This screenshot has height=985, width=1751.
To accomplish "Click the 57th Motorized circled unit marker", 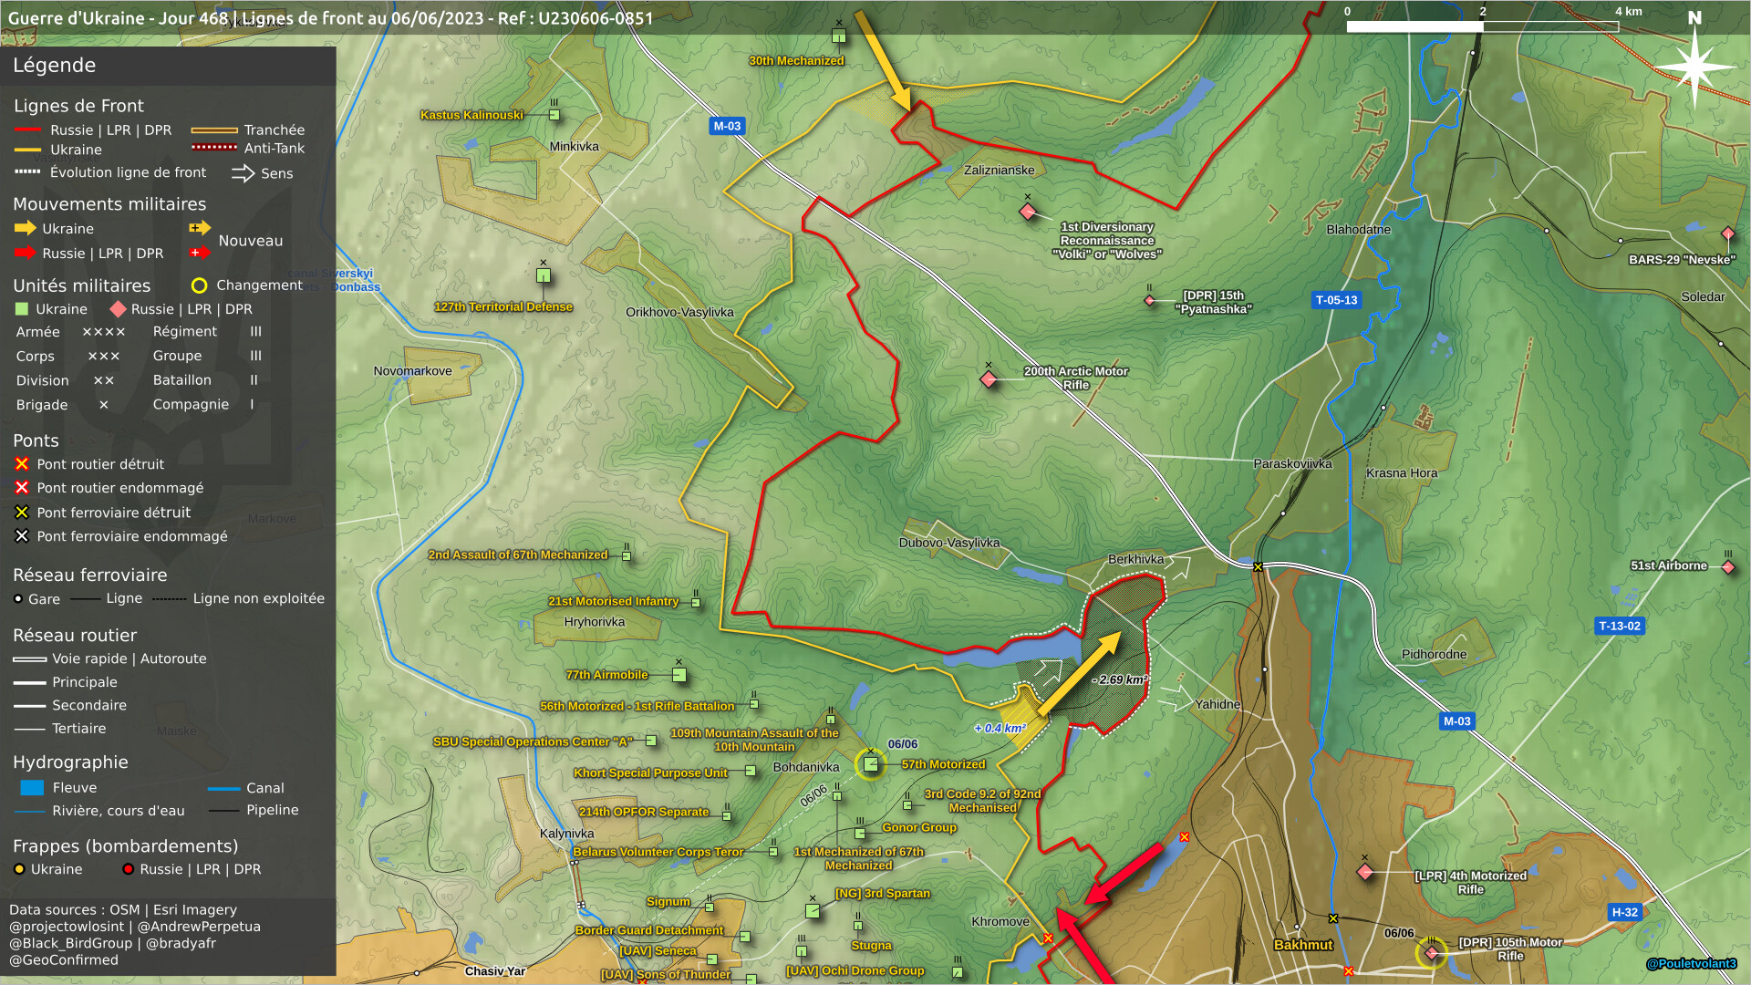I will [x=871, y=764].
